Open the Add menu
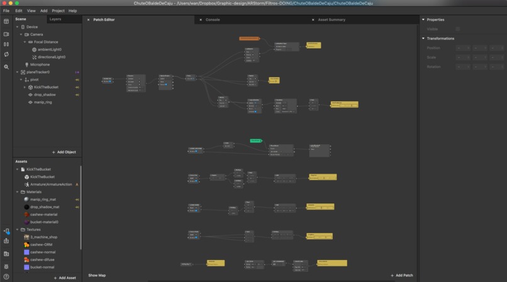 point(43,11)
